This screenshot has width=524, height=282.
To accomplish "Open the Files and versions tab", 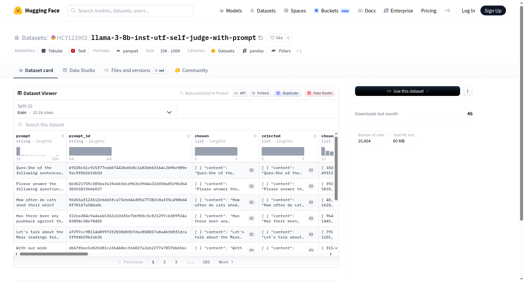I will pos(135,70).
